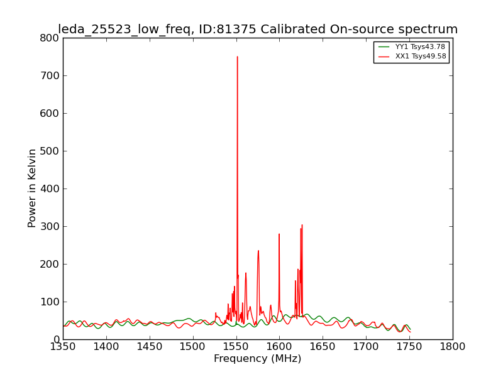Click y-axis tick label 700
Screen dimensions: 503x377
(x=50, y=75)
